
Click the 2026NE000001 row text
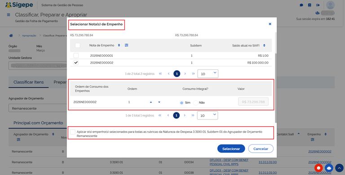coord(102,55)
